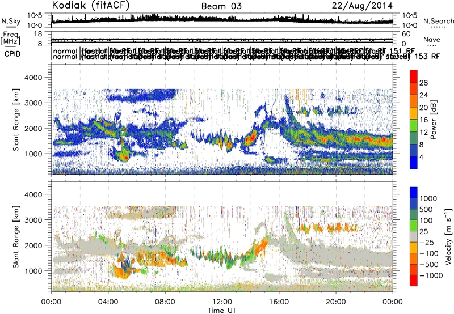Click the "12" label on the power colorbar
This screenshot has height=314, width=454.
point(423,133)
